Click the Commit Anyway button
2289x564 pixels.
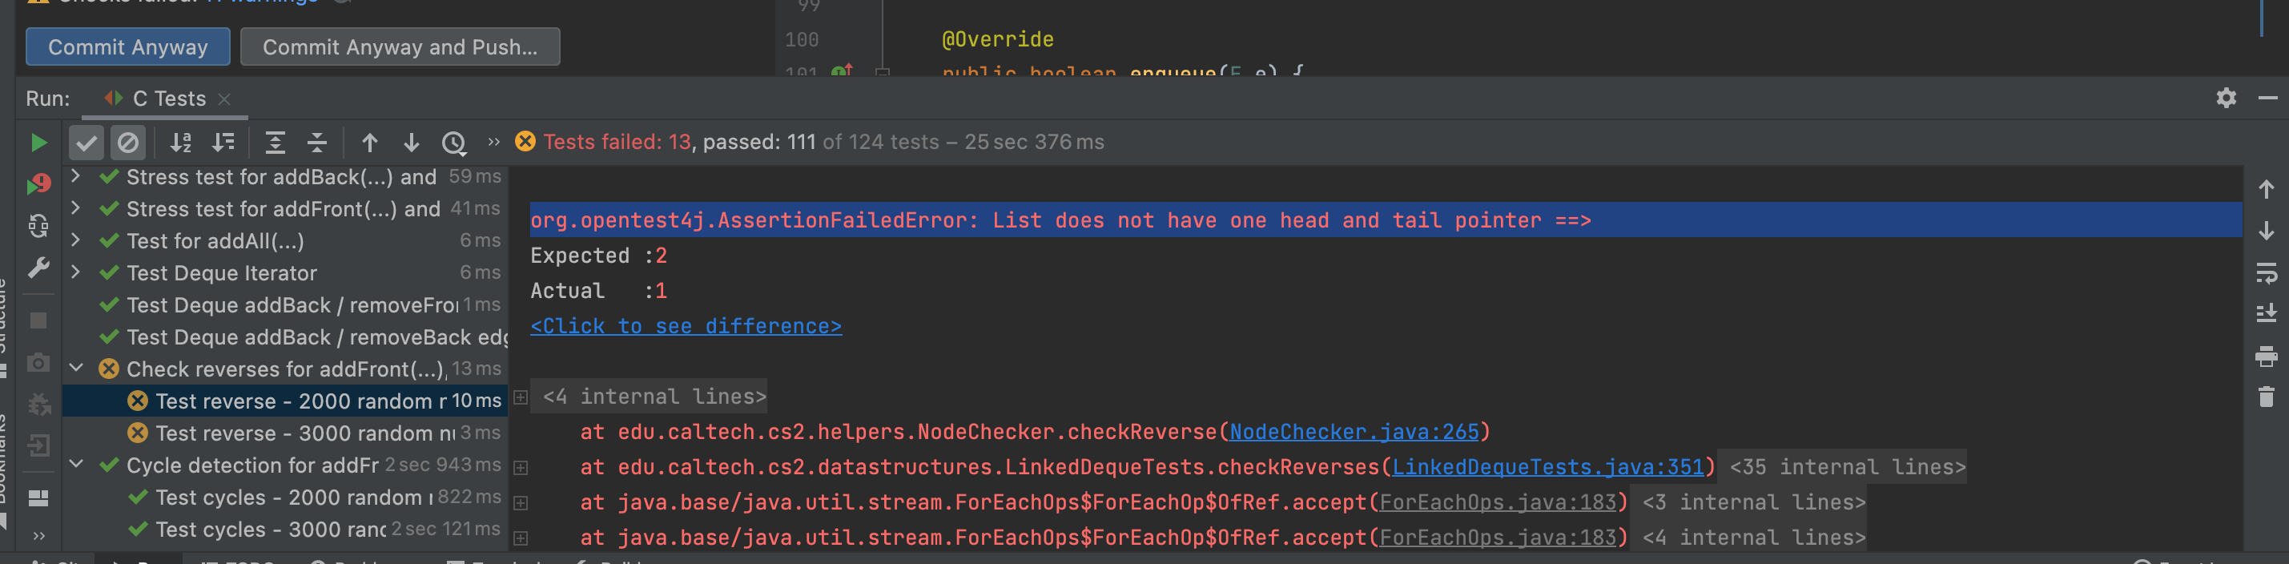point(127,47)
